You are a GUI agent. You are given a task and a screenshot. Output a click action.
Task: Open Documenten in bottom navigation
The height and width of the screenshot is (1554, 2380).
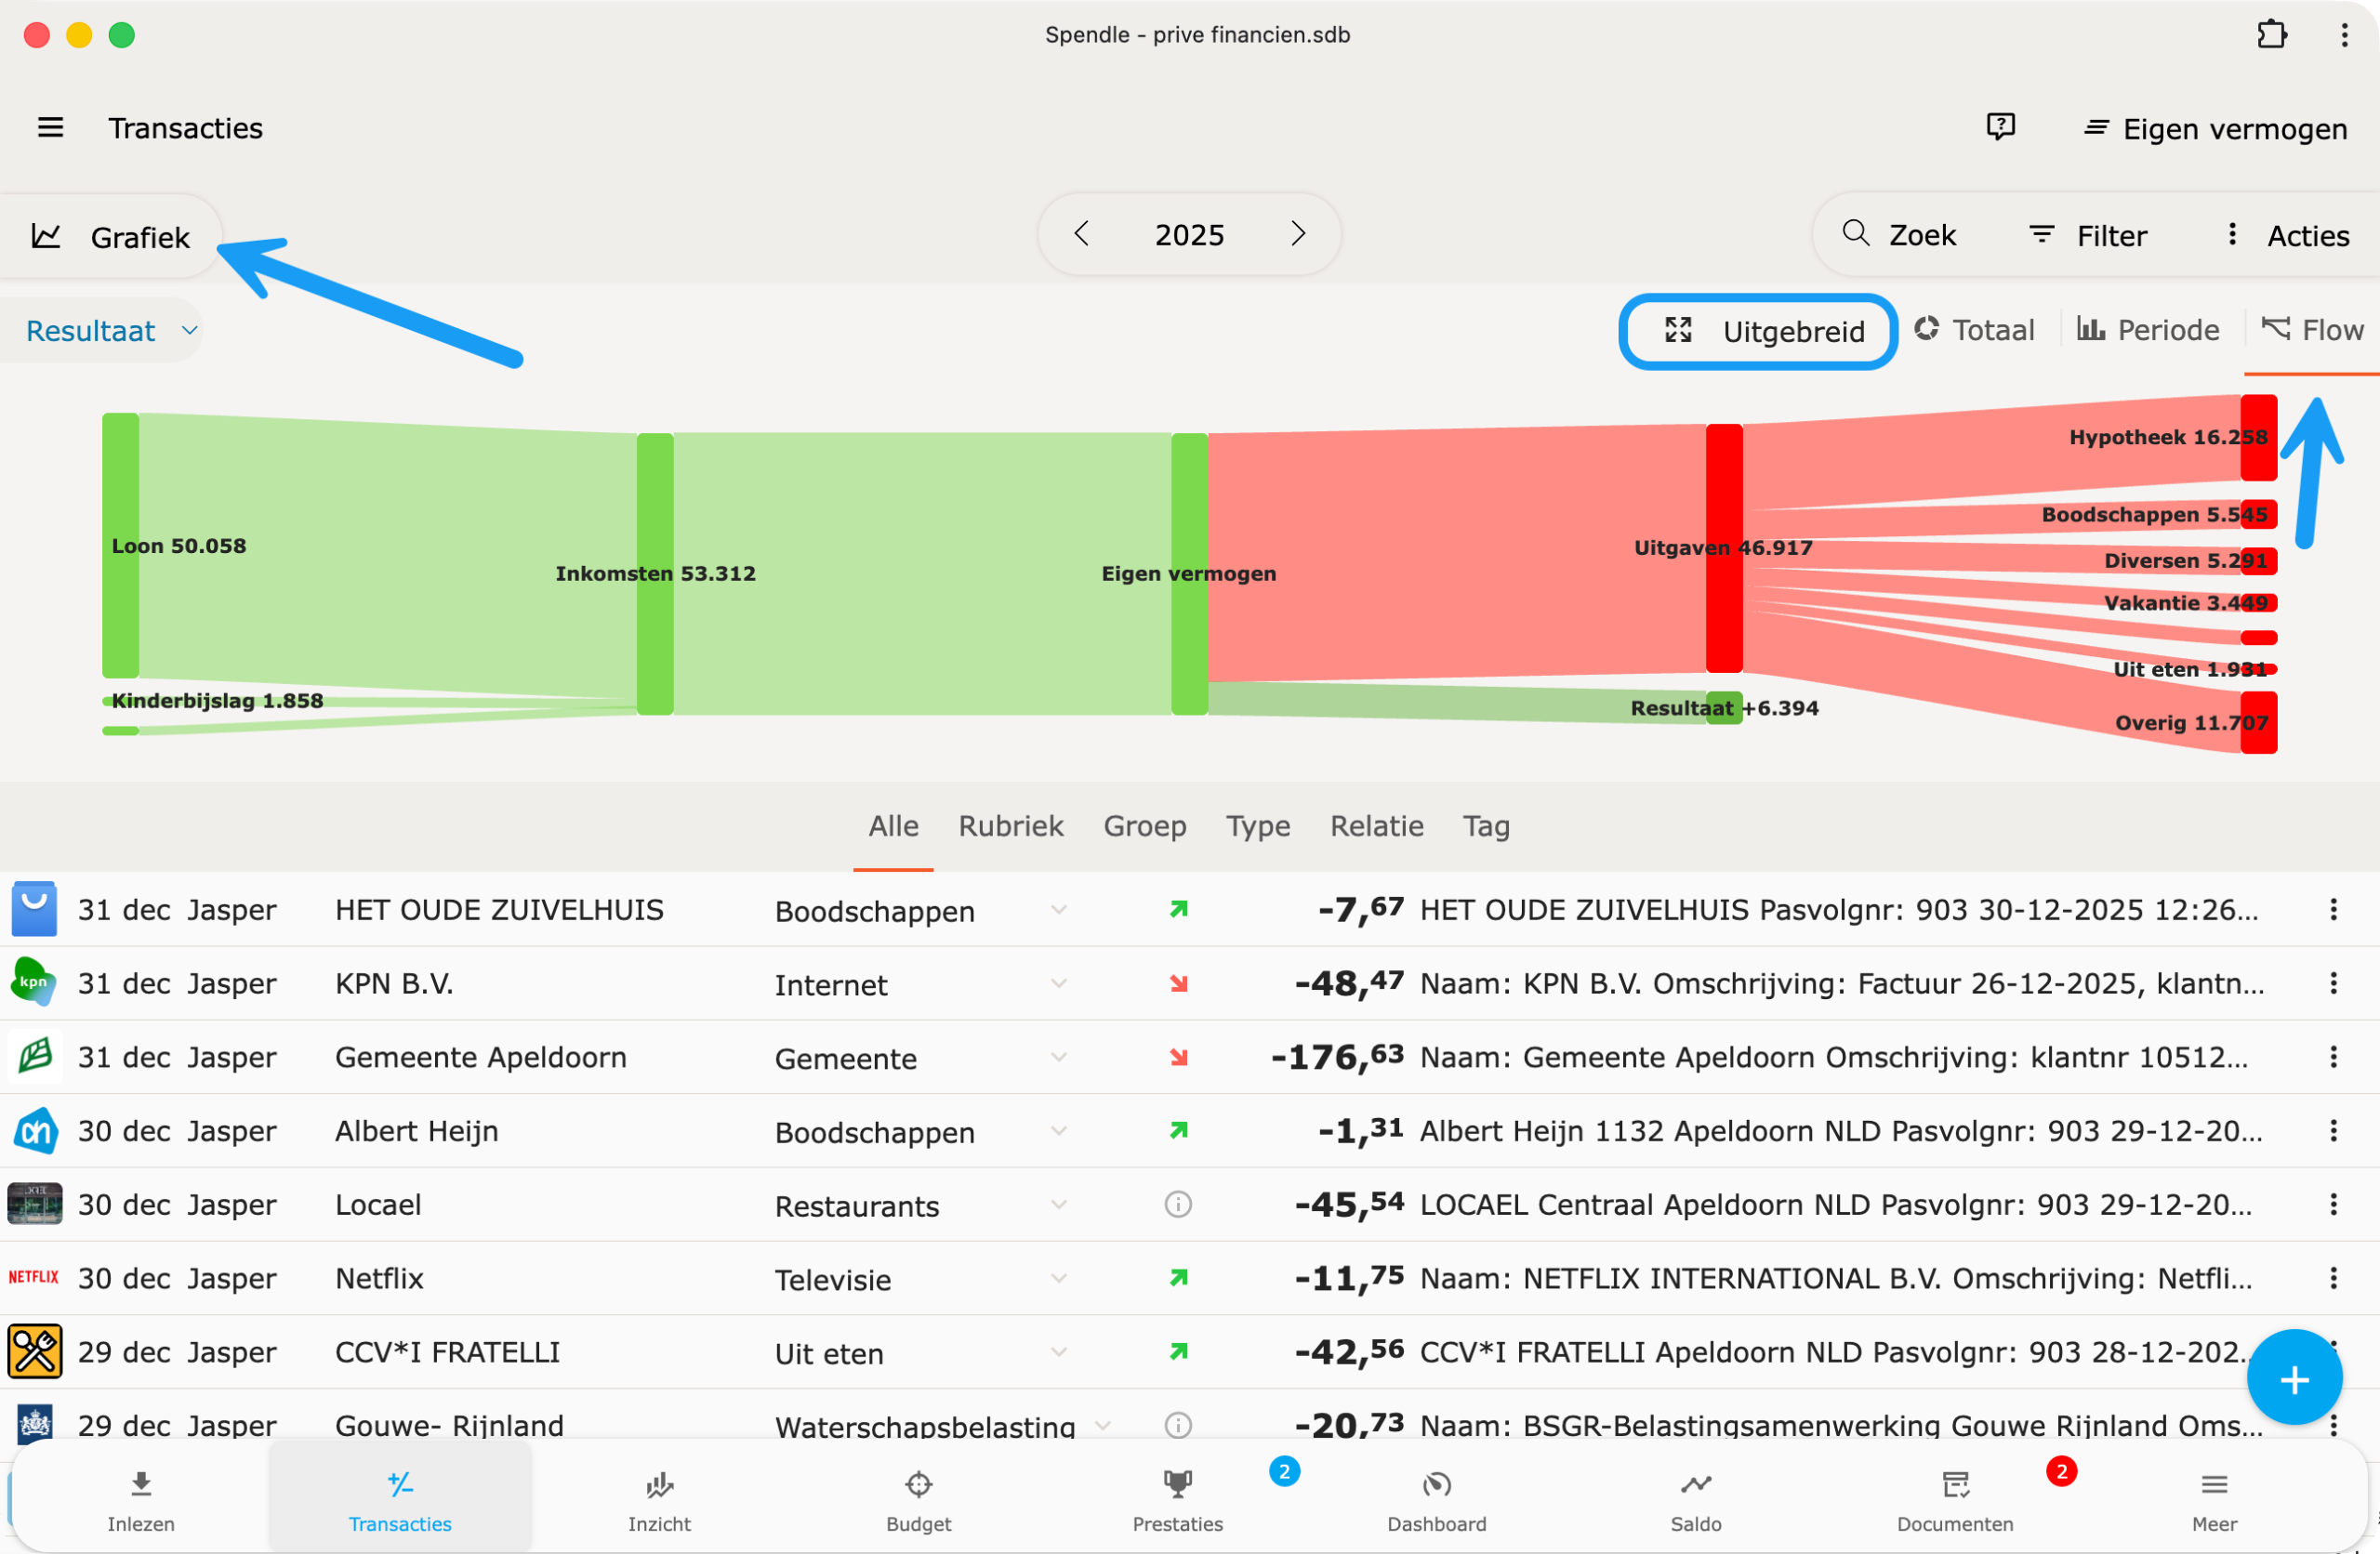tap(1955, 1500)
